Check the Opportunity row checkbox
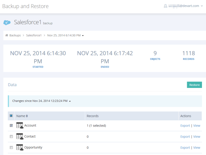 click(11, 147)
